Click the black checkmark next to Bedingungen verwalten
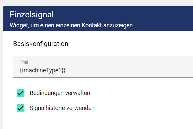Image resolution: width=193 pixels, height=129 pixels. pos(20,93)
